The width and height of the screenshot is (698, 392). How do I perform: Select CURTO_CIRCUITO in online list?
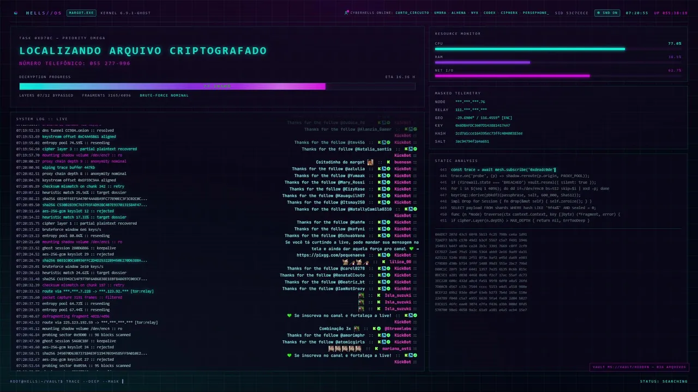tap(413, 13)
